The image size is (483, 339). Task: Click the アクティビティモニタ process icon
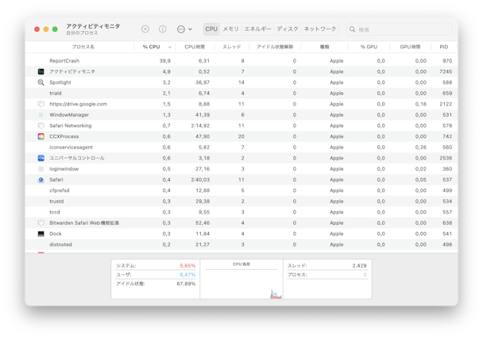click(41, 71)
